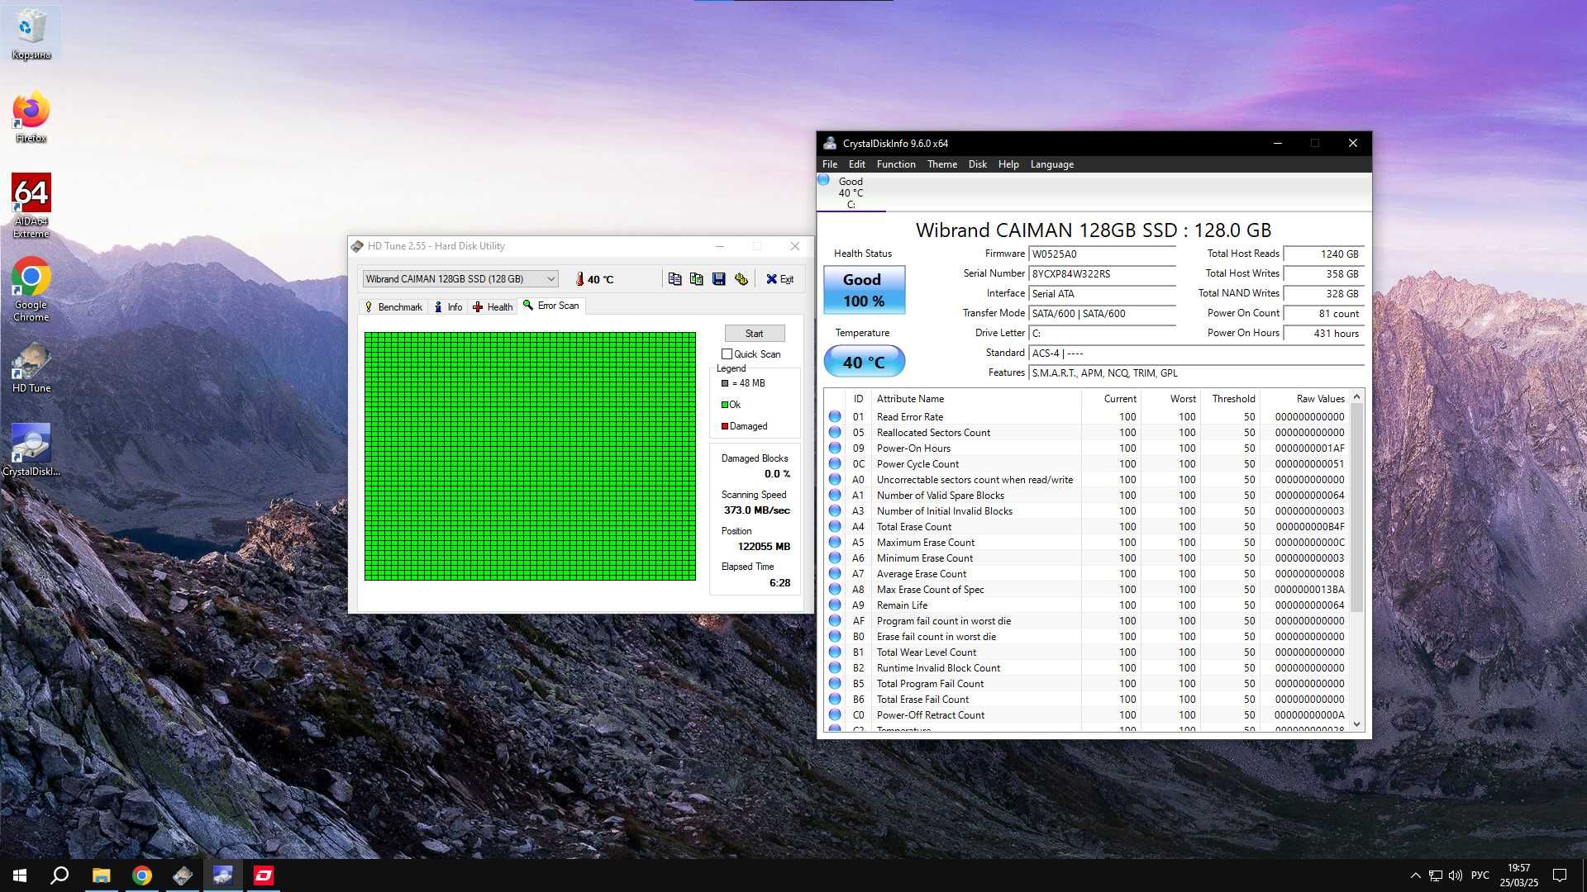Select HD Tune desktop shortcut
The image size is (1587, 892).
(31, 368)
